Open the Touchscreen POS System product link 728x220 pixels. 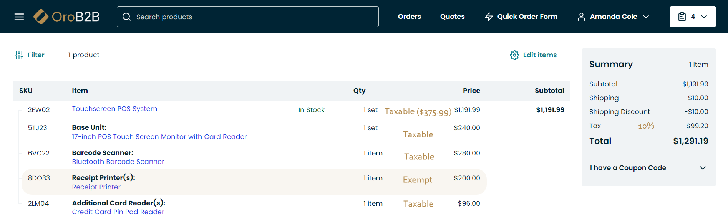point(114,109)
